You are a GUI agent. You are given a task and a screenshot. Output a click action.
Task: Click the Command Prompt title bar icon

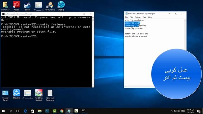[x=3, y=14]
